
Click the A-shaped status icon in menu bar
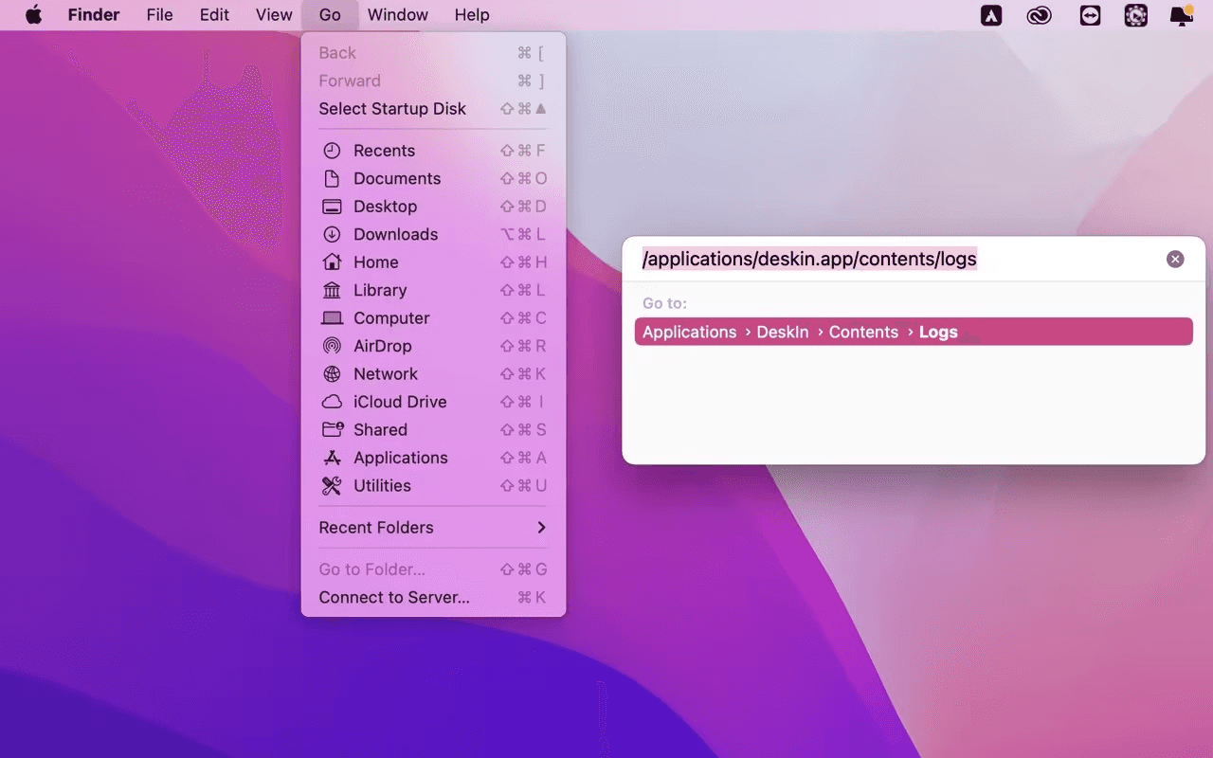coord(991,15)
